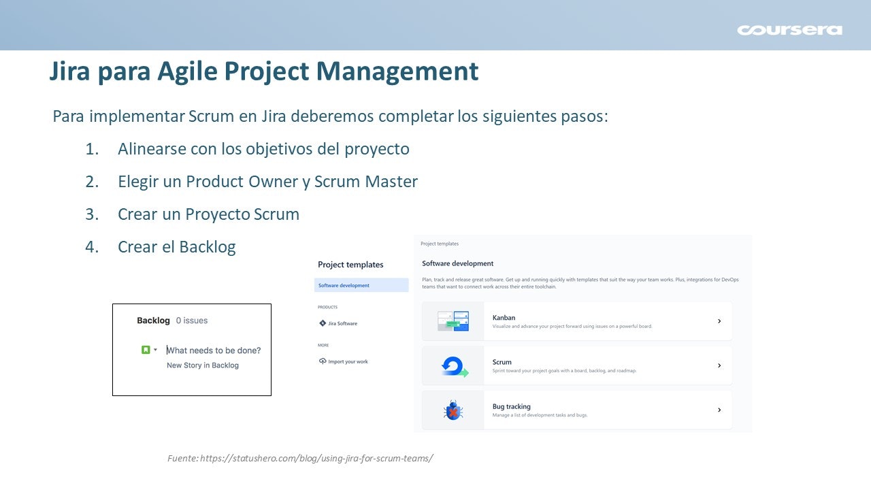Click 'Crear un Proyecto Scrum' list item
This screenshot has width=871, height=490.
point(208,214)
